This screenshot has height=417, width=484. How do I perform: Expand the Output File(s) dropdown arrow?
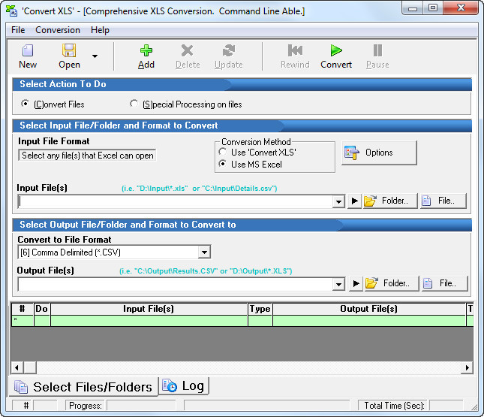point(338,285)
